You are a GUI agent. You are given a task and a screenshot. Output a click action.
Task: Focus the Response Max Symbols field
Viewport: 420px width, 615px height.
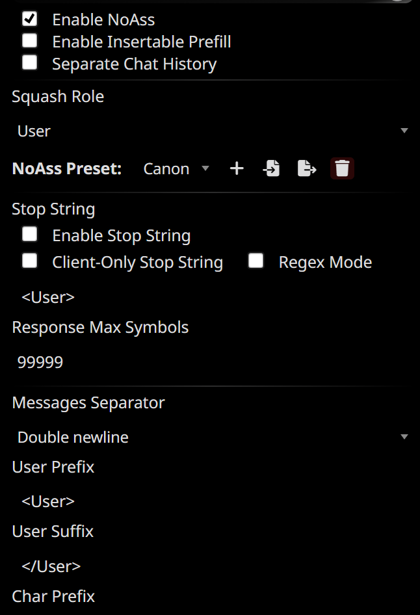[212, 361]
